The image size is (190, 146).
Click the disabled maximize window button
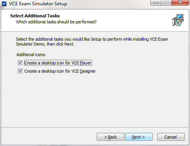[166, 2]
